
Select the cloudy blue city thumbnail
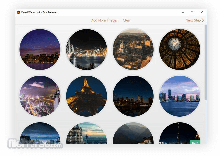click(40, 133)
